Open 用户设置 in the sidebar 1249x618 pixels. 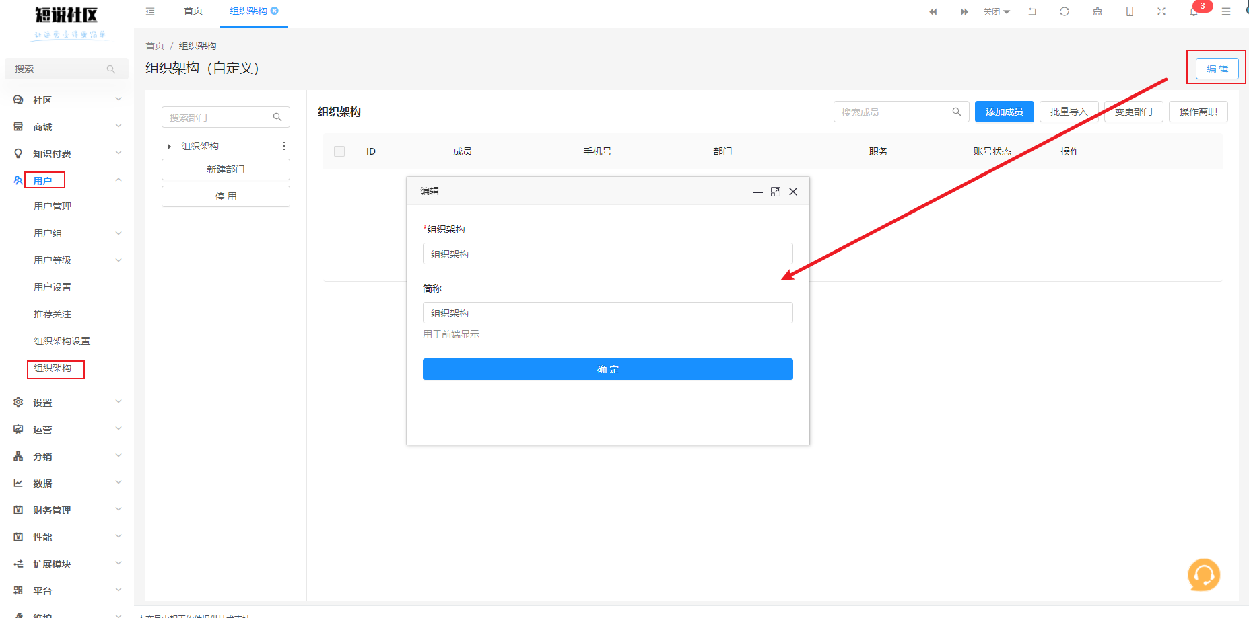[53, 287]
